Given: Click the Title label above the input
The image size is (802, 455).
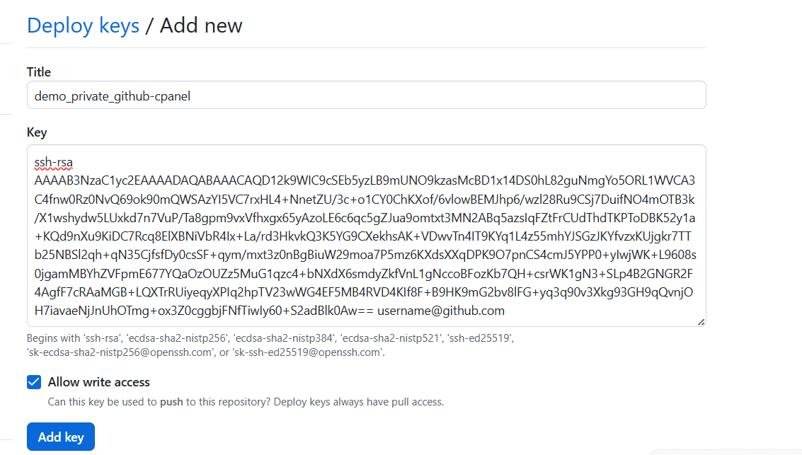Looking at the screenshot, I should [x=38, y=72].
